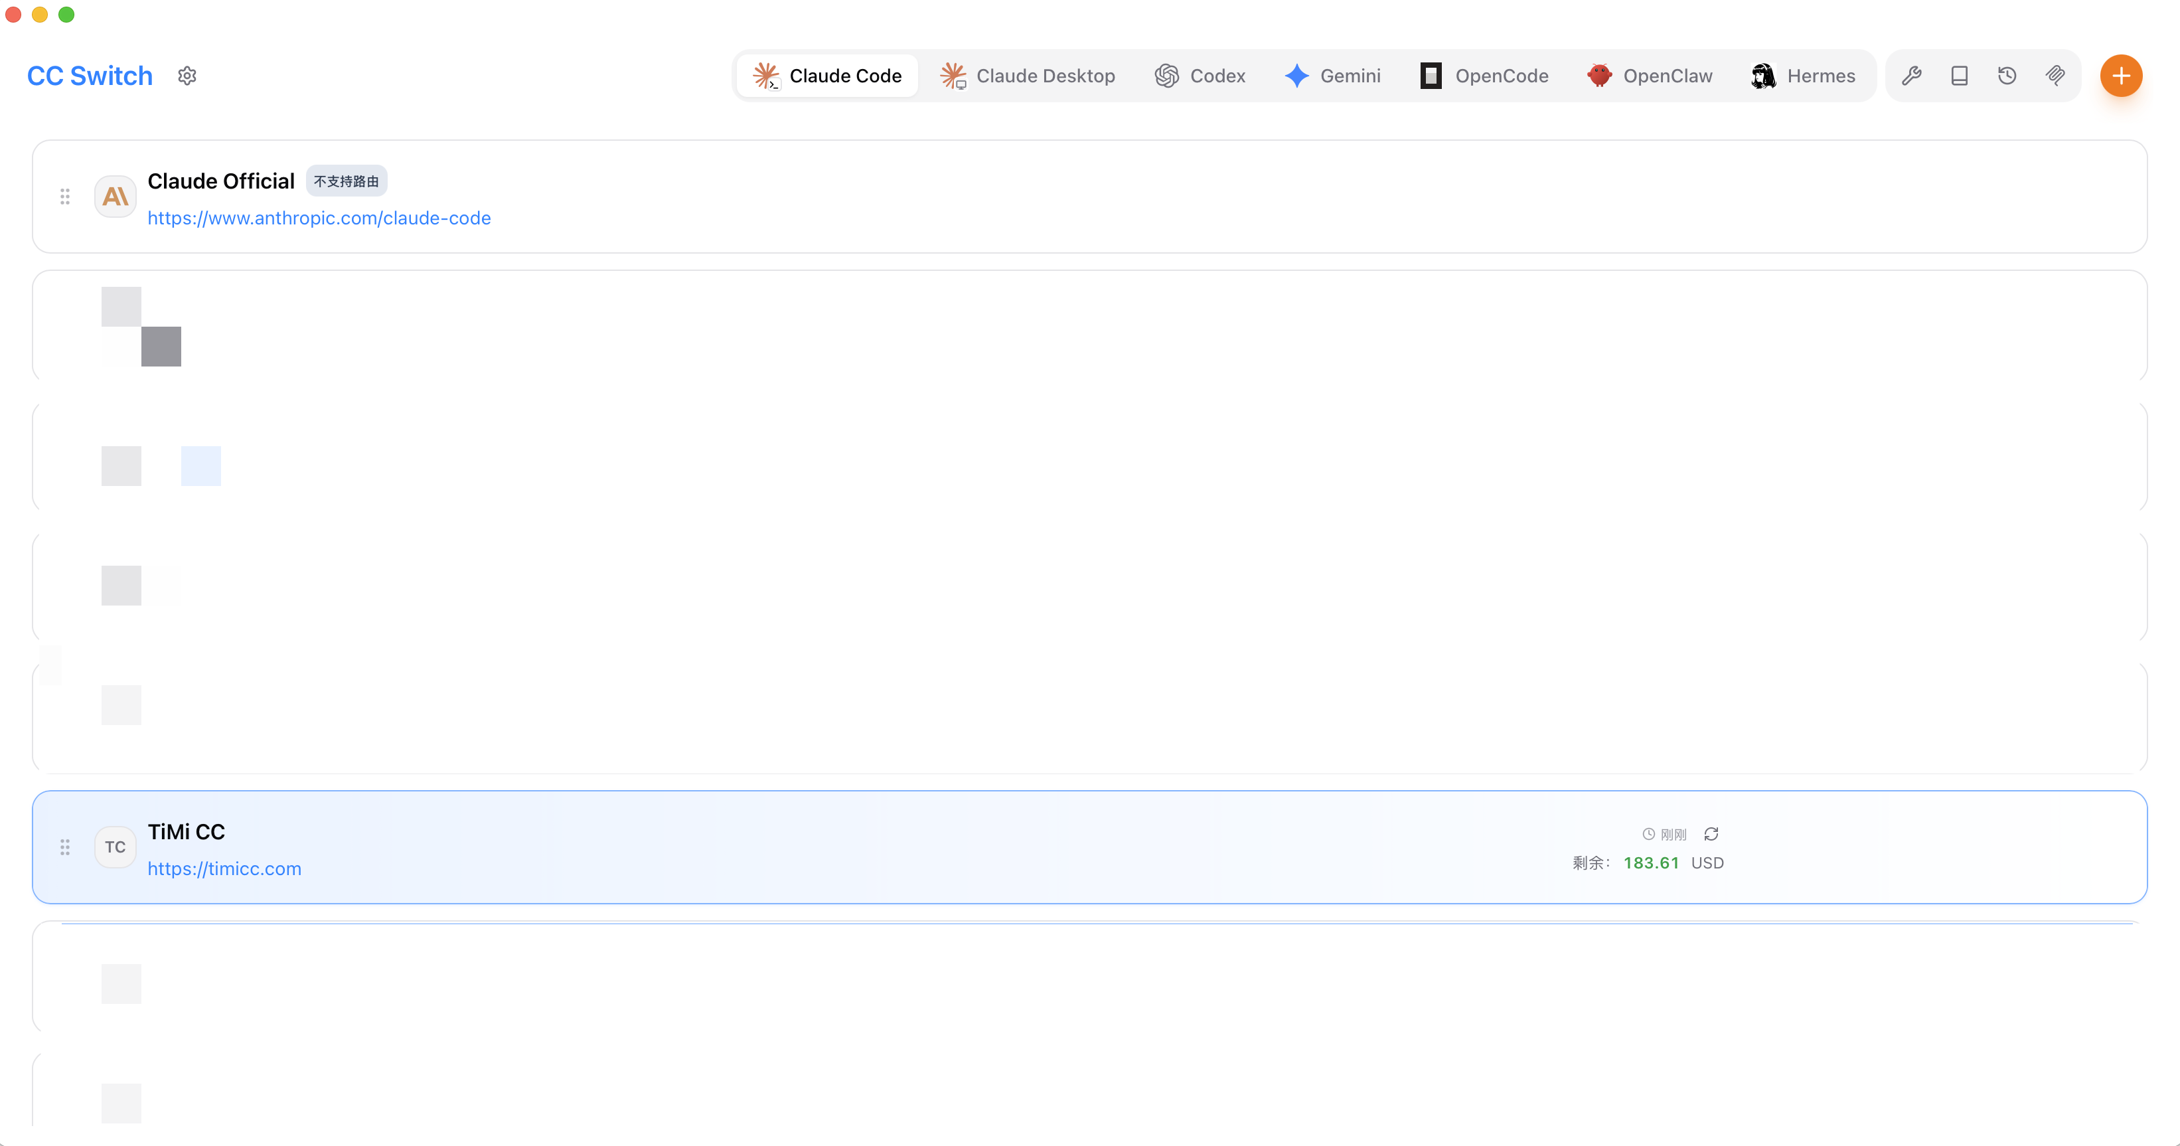Select the Claude Official provider name
This screenshot has height=1146, width=2180.
pos(221,181)
